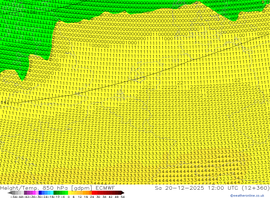
Task: Click the '-12' label on the color scale
Action: pyautogui.click(x=57, y=197)
